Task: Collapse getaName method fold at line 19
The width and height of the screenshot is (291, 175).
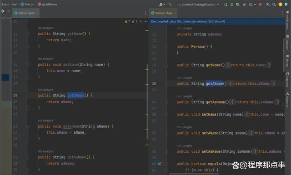Action: point(28,96)
